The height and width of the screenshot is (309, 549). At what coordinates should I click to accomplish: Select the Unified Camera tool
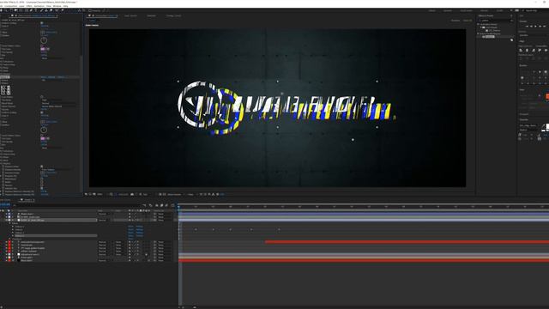(15, 10)
